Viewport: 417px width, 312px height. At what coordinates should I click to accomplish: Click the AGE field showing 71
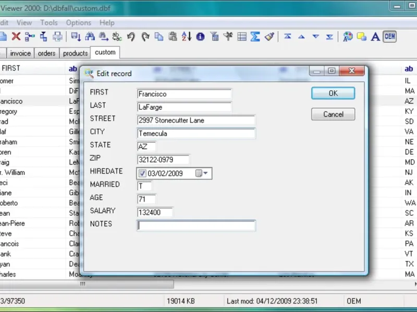click(x=146, y=199)
